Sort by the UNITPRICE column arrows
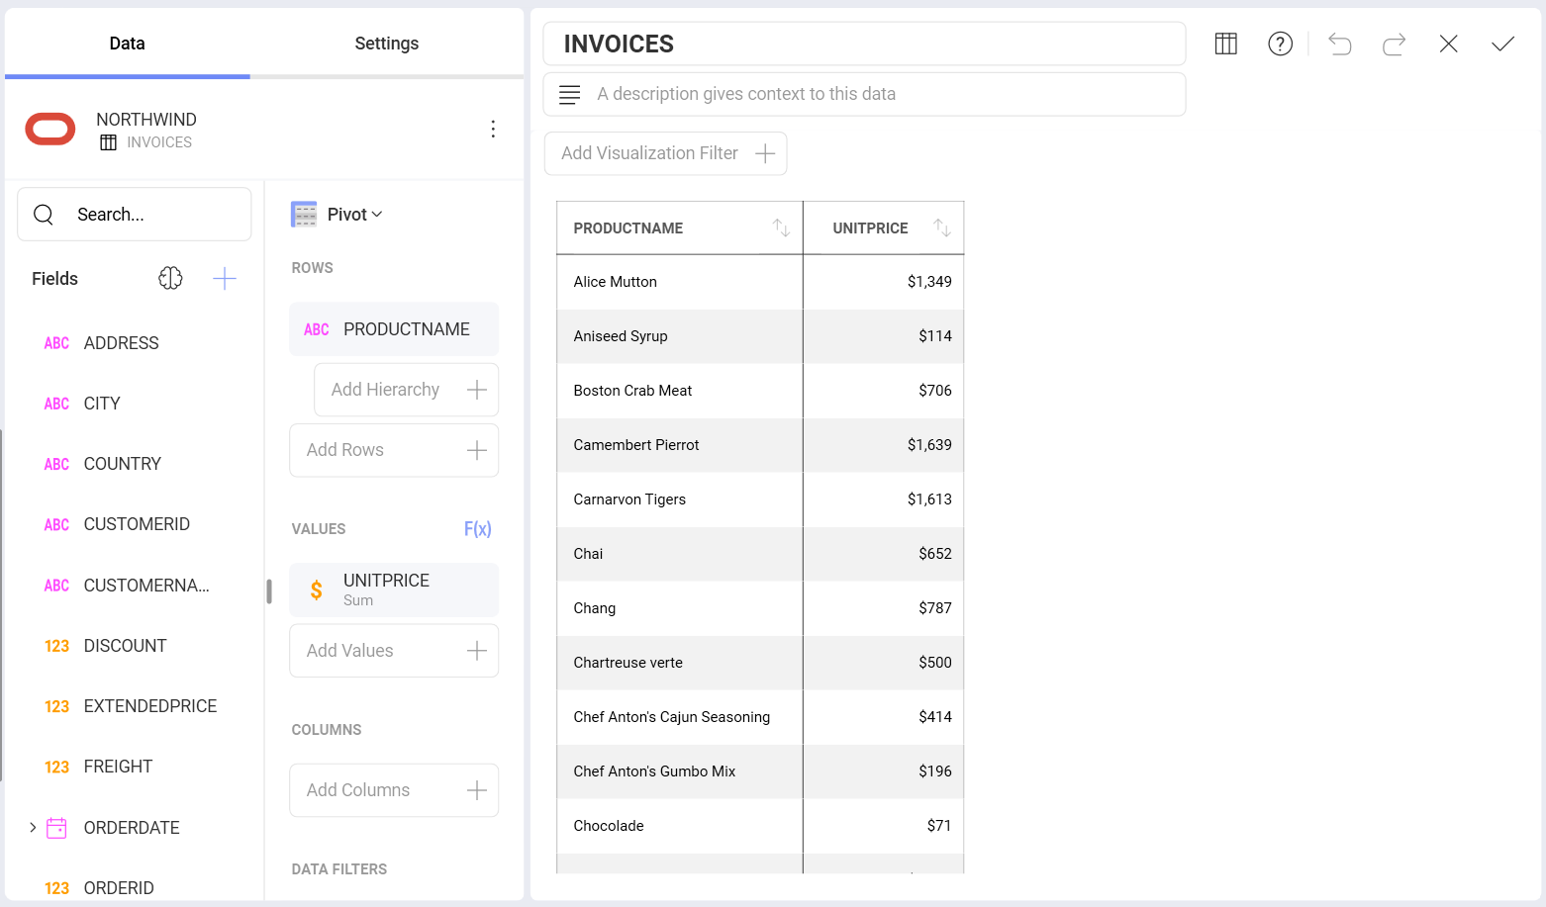Image resolution: width=1546 pixels, height=907 pixels. tap(942, 227)
